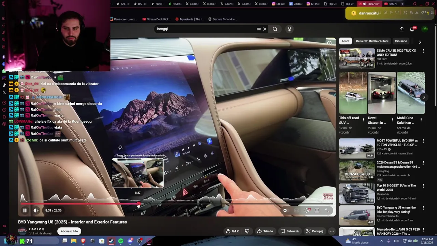Image resolution: width=437 pixels, height=246 pixels.
Task: Pause the YouTube video
Action: [25, 210]
